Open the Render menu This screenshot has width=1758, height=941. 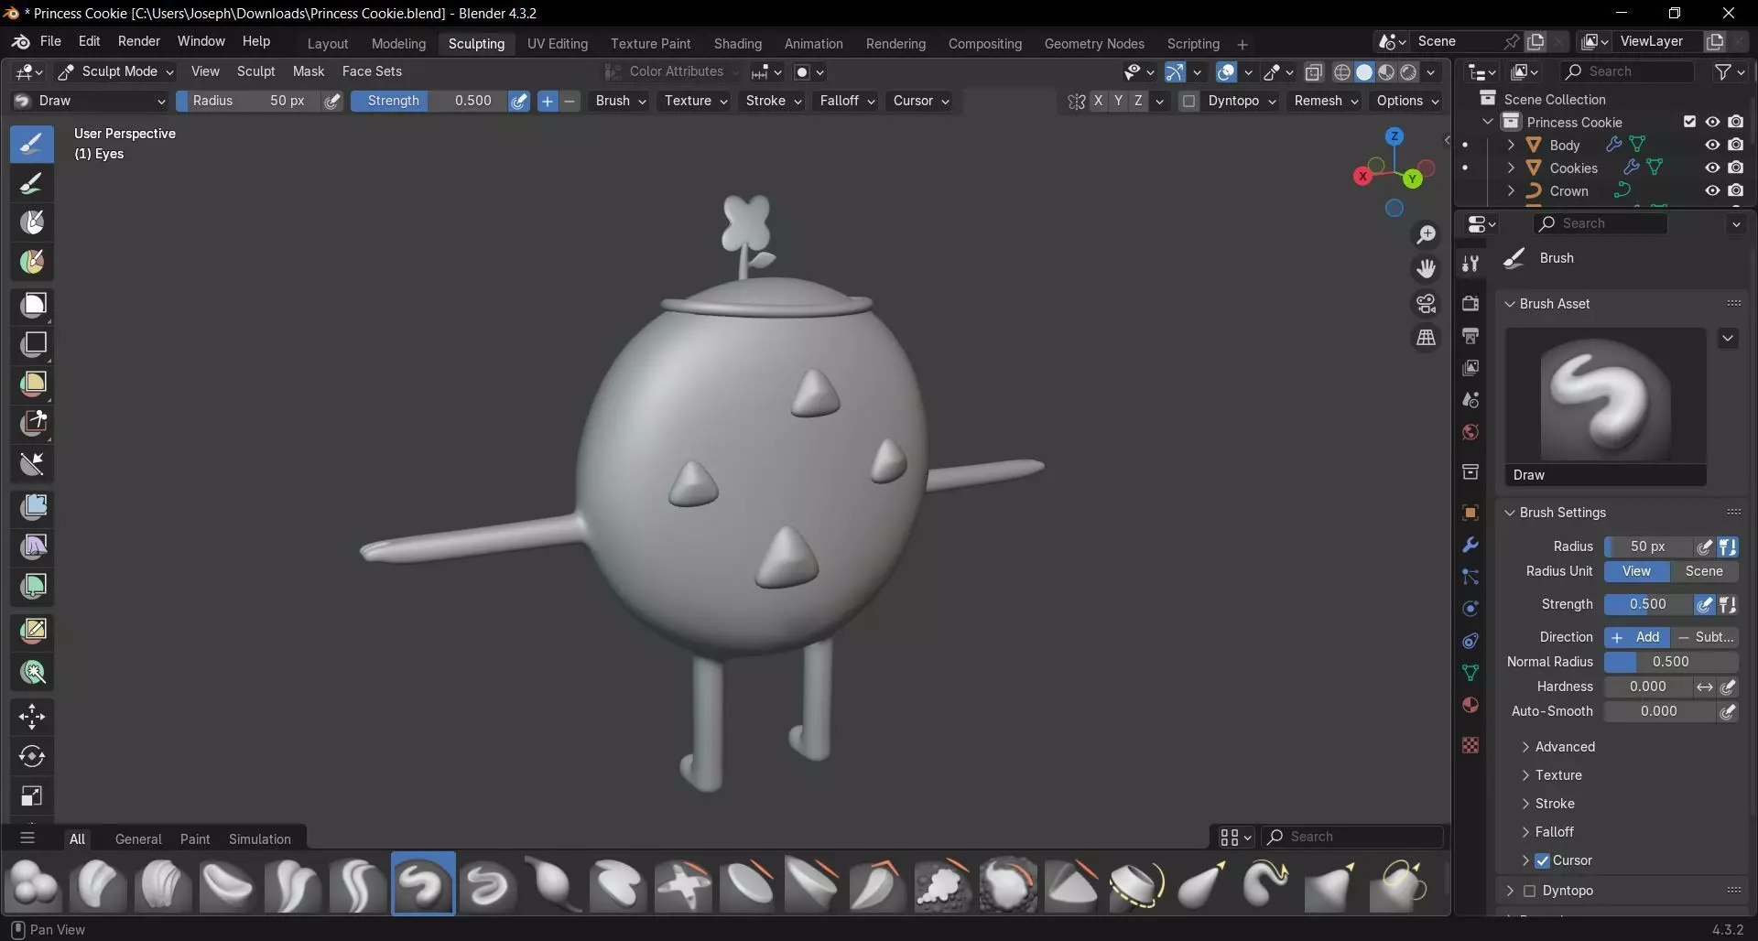[139, 41]
